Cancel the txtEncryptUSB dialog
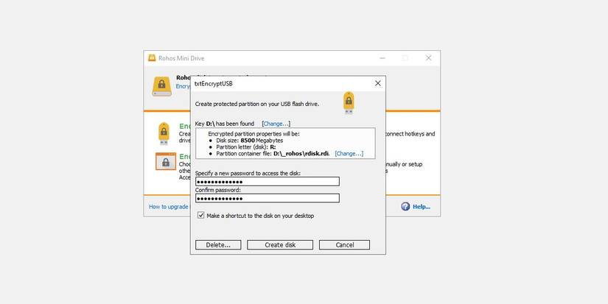This screenshot has height=304, width=608. (x=344, y=245)
